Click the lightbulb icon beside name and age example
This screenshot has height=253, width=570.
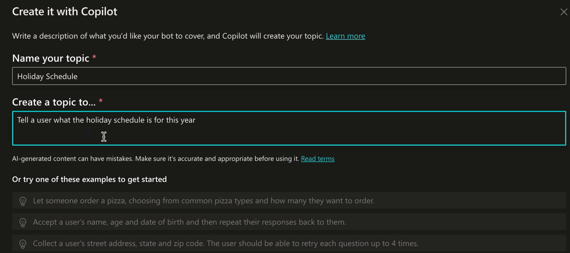23,222
